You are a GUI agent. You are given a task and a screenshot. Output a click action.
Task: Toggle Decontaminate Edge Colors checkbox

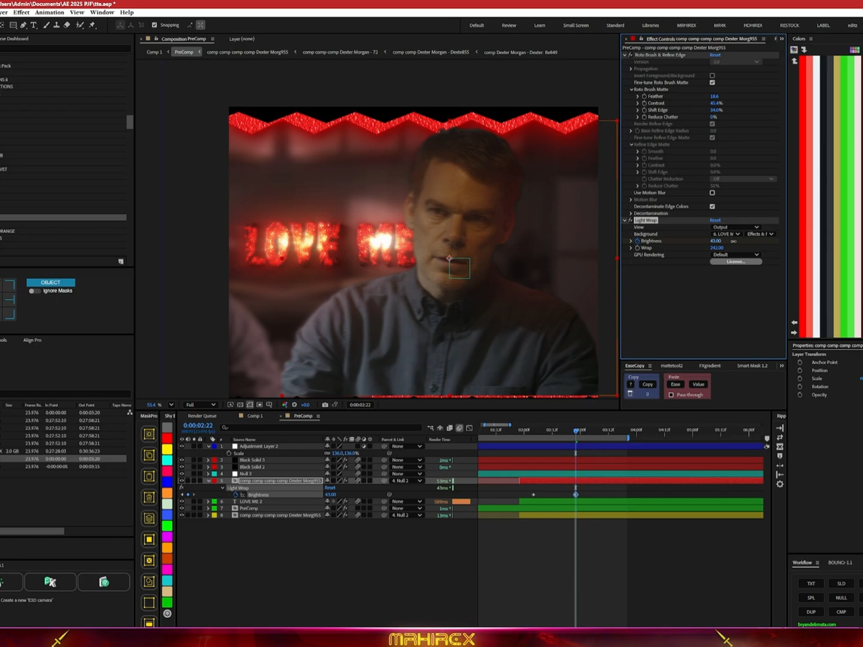712,207
